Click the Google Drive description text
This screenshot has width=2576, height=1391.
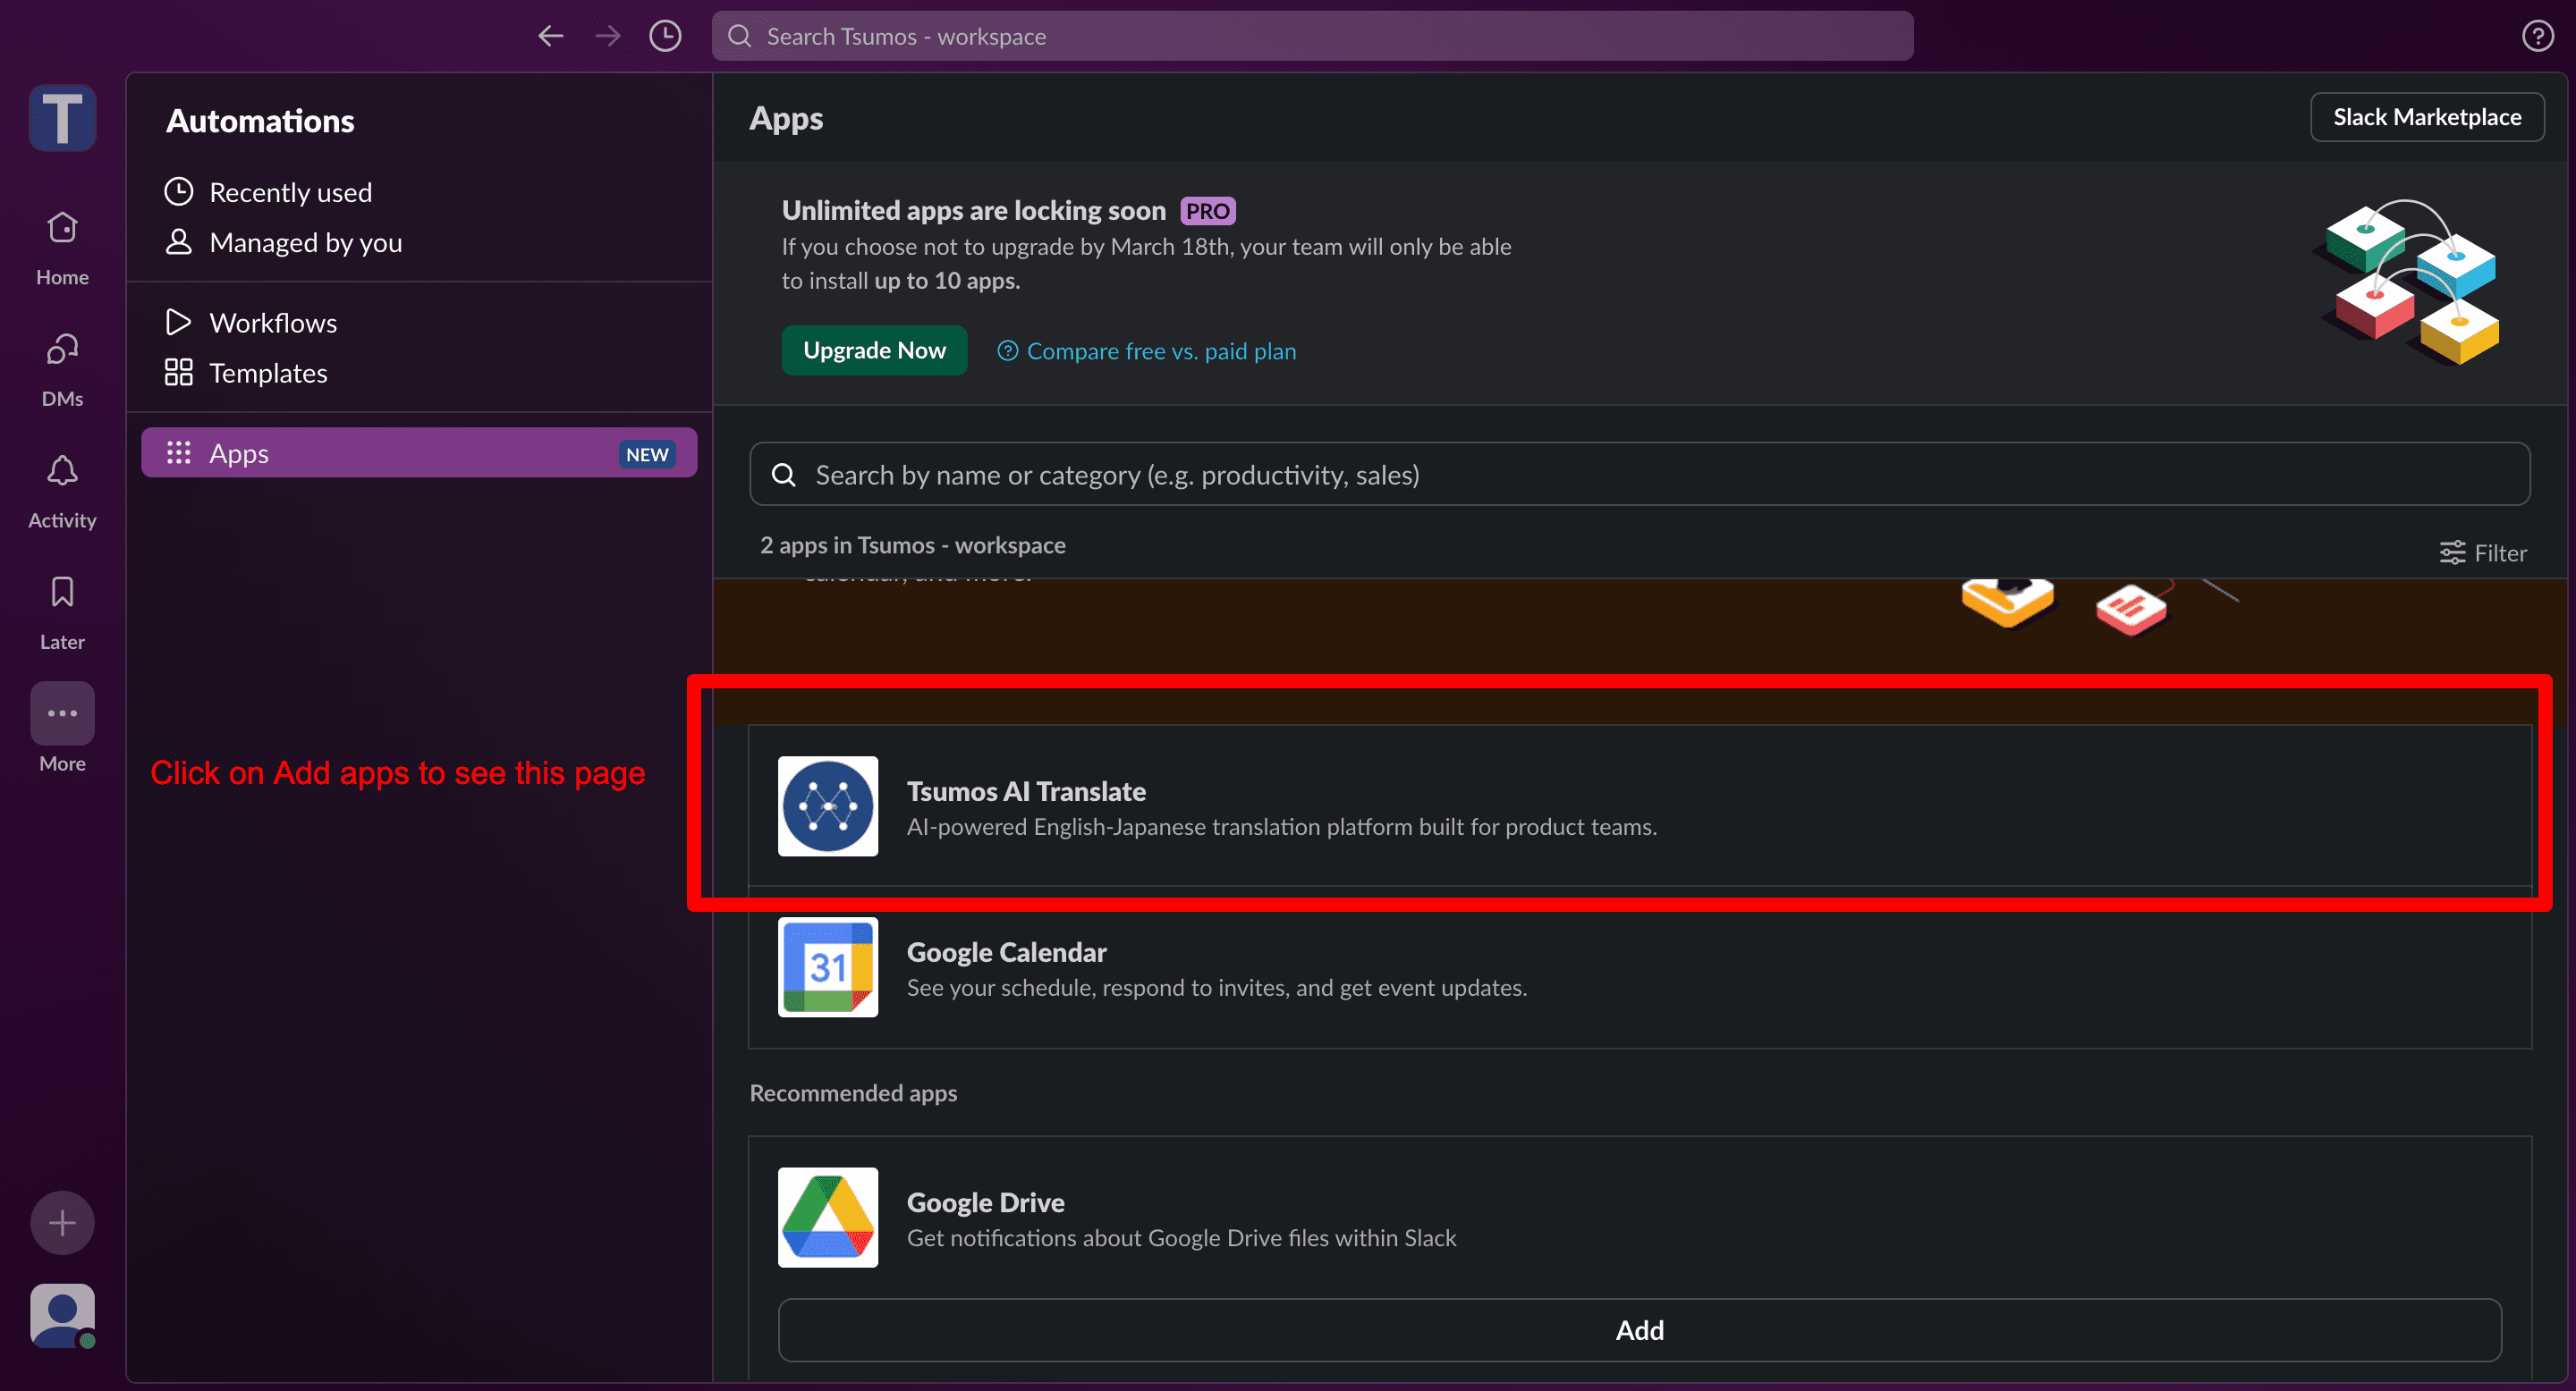coord(1181,1238)
